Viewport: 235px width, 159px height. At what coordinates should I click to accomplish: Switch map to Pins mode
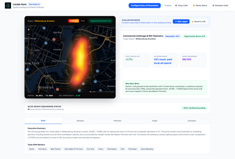83,21
